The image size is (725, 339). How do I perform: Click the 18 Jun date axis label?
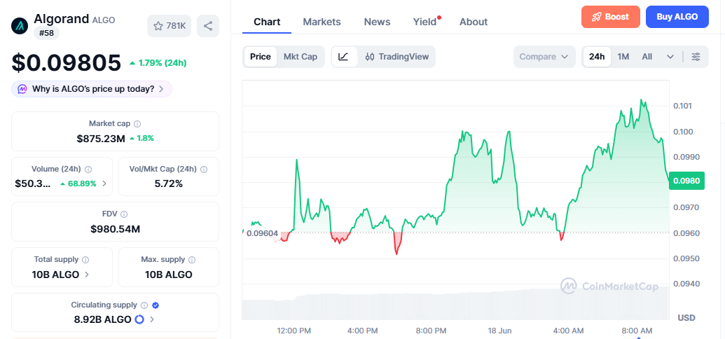(500, 331)
